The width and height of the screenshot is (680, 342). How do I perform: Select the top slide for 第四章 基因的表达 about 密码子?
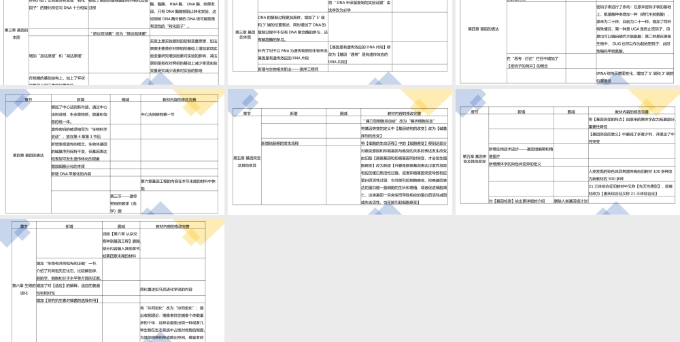tap(567, 41)
